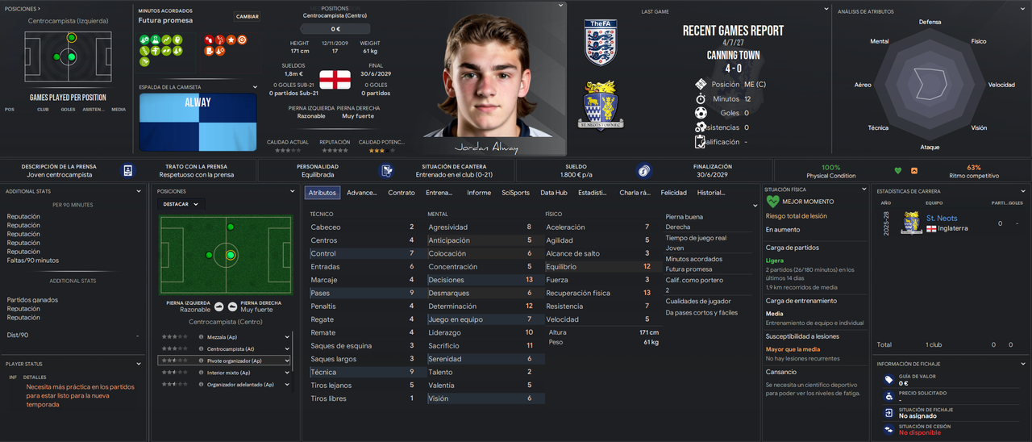This screenshot has height=442, width=1032.
Task: Select the central midfielder dot on pitch
Action: [231, 255]
